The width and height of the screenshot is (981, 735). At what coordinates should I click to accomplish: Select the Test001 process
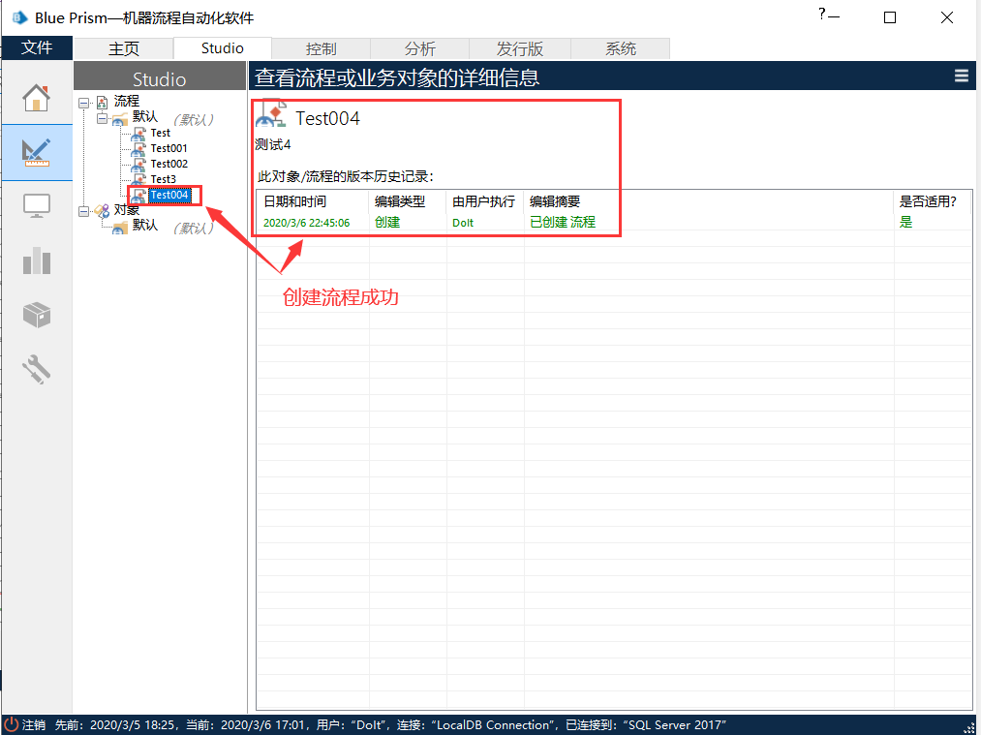[x=169, y=149]
